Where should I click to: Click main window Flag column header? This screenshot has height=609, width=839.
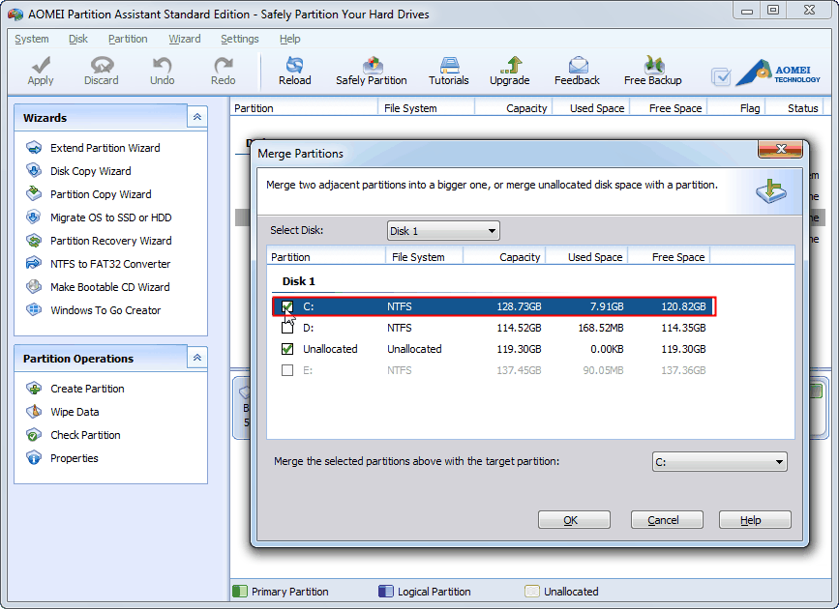(736, 108)
